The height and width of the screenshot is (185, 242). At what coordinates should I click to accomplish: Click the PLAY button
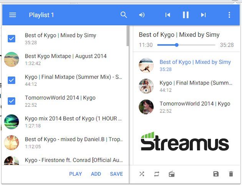[x=75, y=174]
